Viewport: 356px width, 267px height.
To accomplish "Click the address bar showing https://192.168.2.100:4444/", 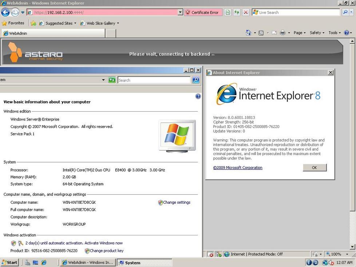I will point(102,12).
